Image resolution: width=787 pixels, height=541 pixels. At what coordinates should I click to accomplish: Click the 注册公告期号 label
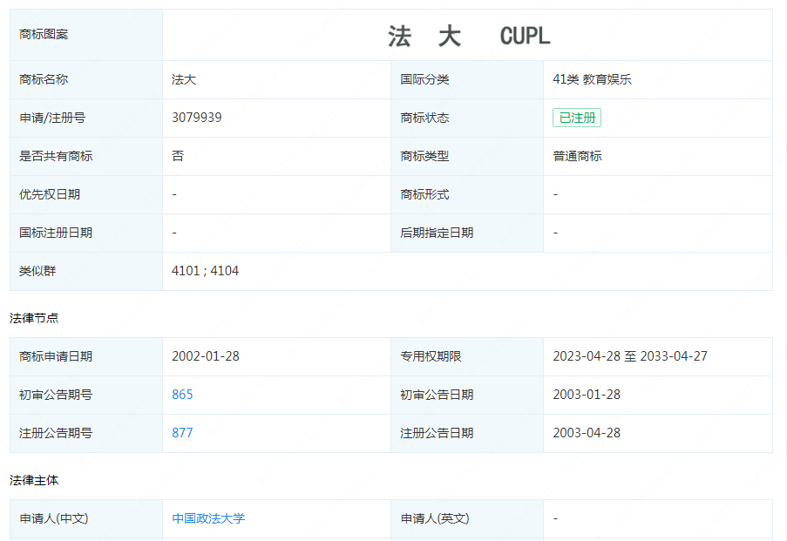(56, 433)
